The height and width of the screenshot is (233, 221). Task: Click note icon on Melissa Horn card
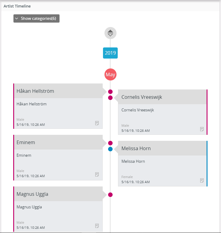coord(202,180)
